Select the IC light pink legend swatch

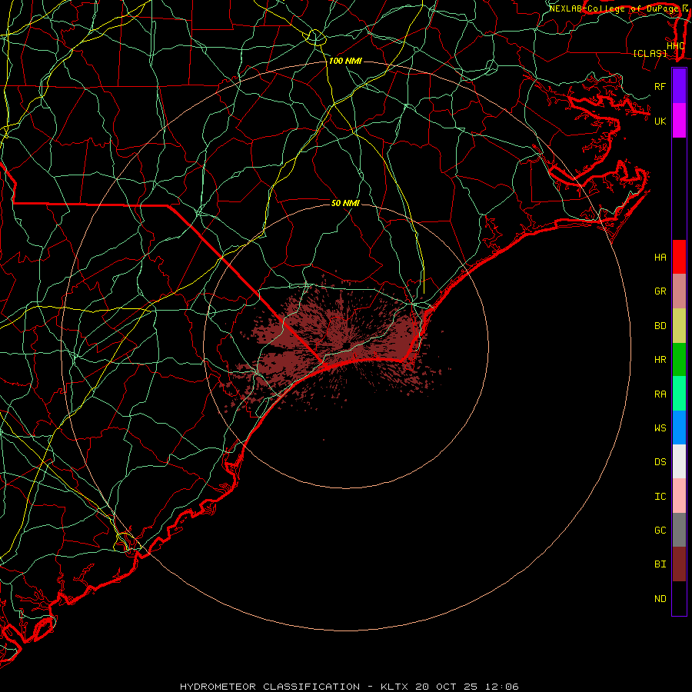click(679, 496)
